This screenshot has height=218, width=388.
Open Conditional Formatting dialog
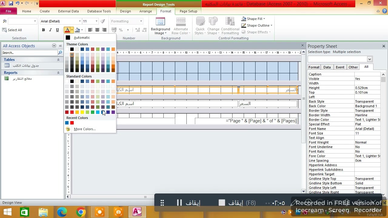(x=230, y=26)
